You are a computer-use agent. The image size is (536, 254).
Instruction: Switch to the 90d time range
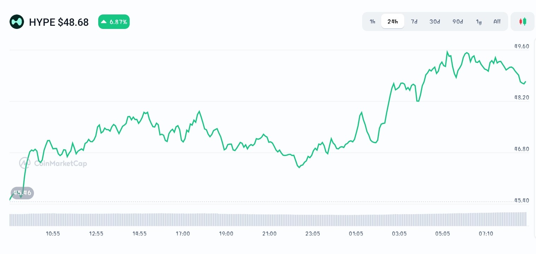coord(458,22)
